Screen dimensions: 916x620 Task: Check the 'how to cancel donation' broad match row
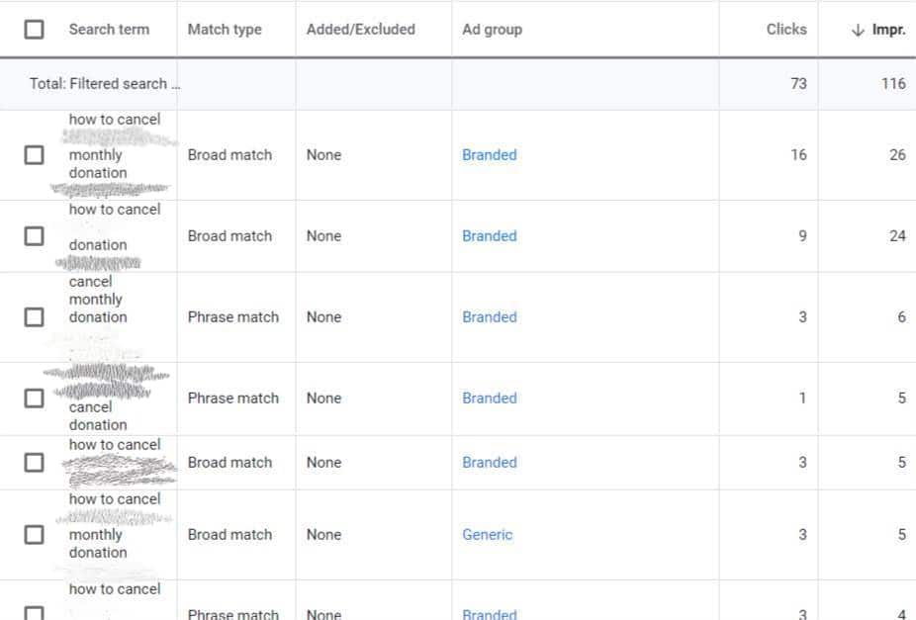pos(35,236)
